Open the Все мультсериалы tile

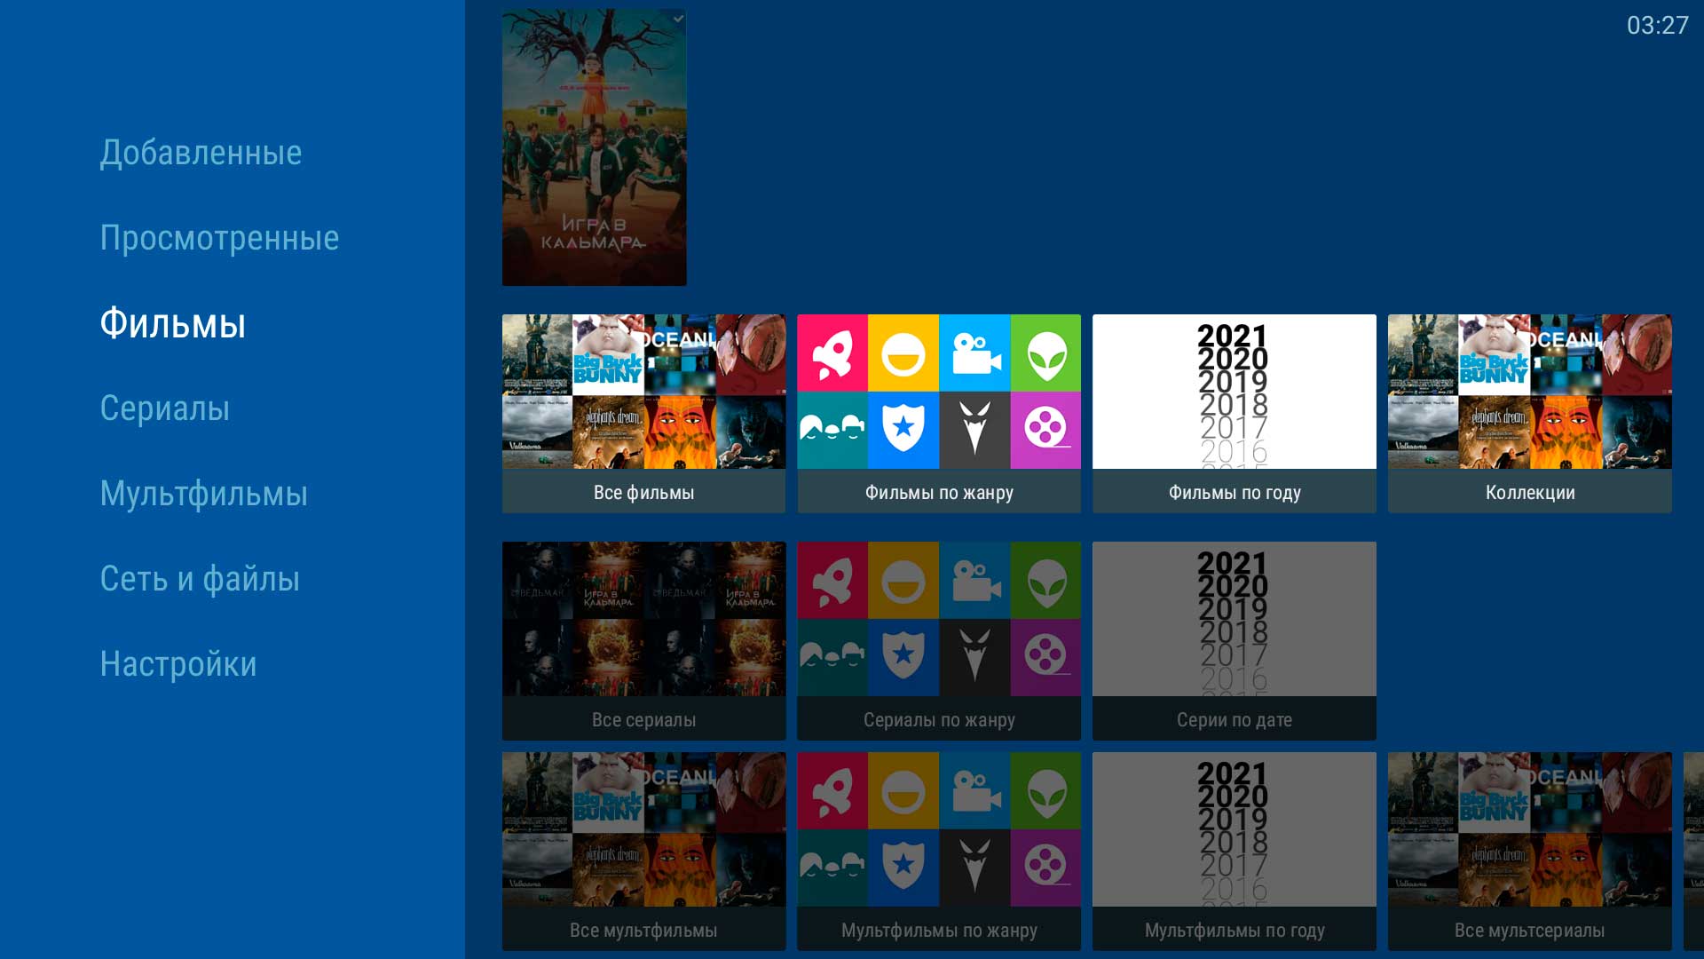[1529, 851]
